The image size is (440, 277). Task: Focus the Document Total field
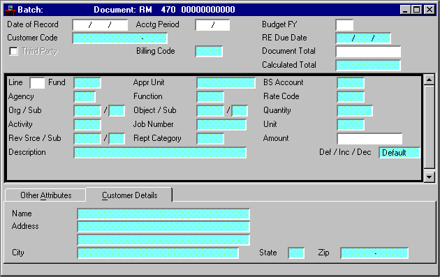[368, 52]
